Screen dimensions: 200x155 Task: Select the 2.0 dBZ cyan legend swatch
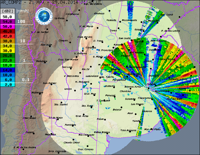[7, 85]
